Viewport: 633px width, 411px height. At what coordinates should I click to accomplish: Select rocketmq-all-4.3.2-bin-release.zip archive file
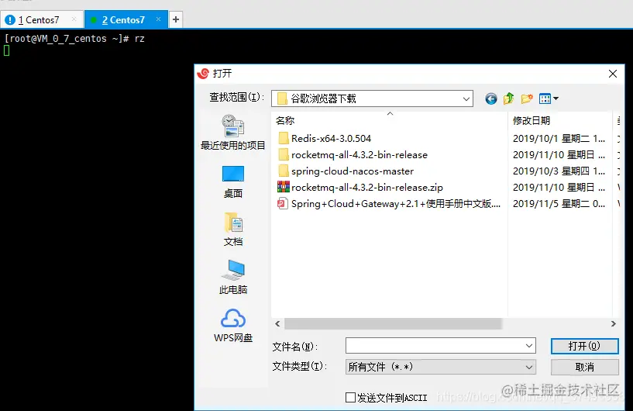click(x=360, y=187)
